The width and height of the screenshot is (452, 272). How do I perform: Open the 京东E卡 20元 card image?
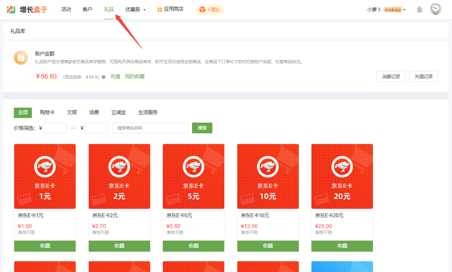click(x=342, y=176)
